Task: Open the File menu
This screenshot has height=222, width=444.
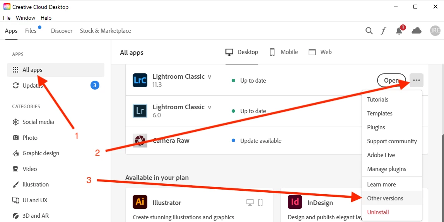Action: click(x=7, y=18)
